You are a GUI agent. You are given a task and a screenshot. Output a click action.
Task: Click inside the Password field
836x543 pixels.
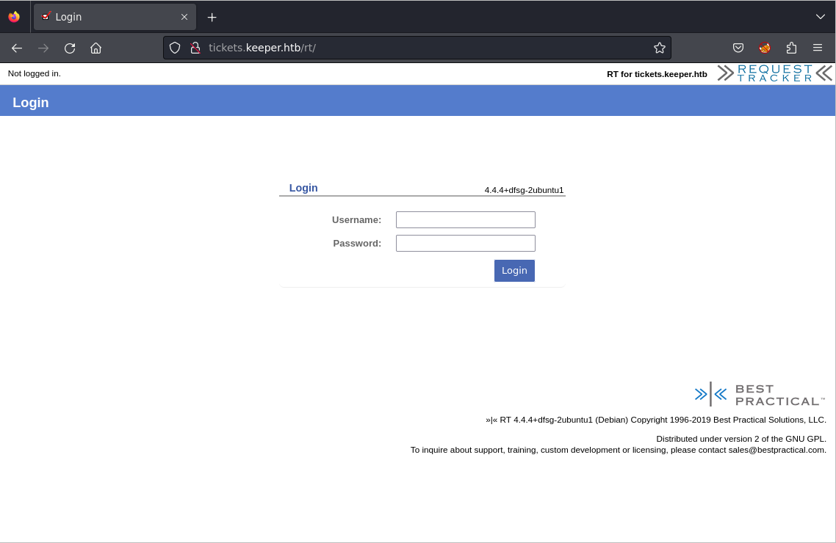click(x=465, y=242)
